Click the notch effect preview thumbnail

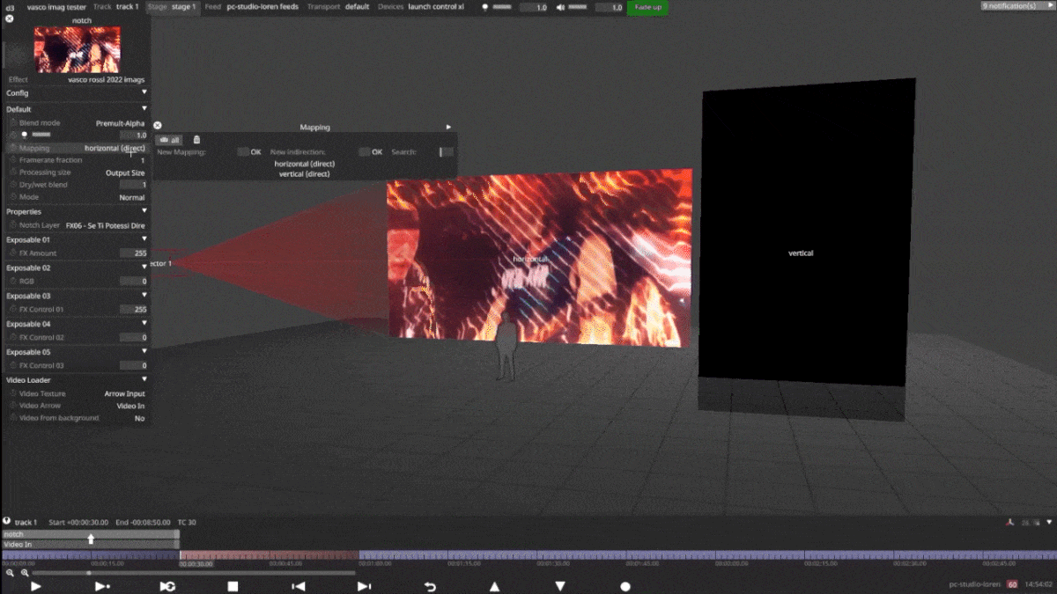click(x=78, y=49)
